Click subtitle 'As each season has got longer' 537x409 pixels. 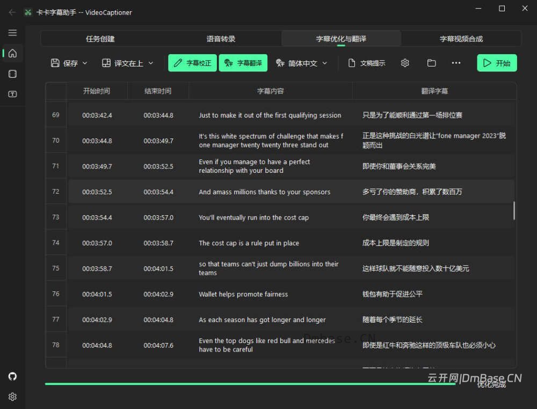[x=262, y=320]
